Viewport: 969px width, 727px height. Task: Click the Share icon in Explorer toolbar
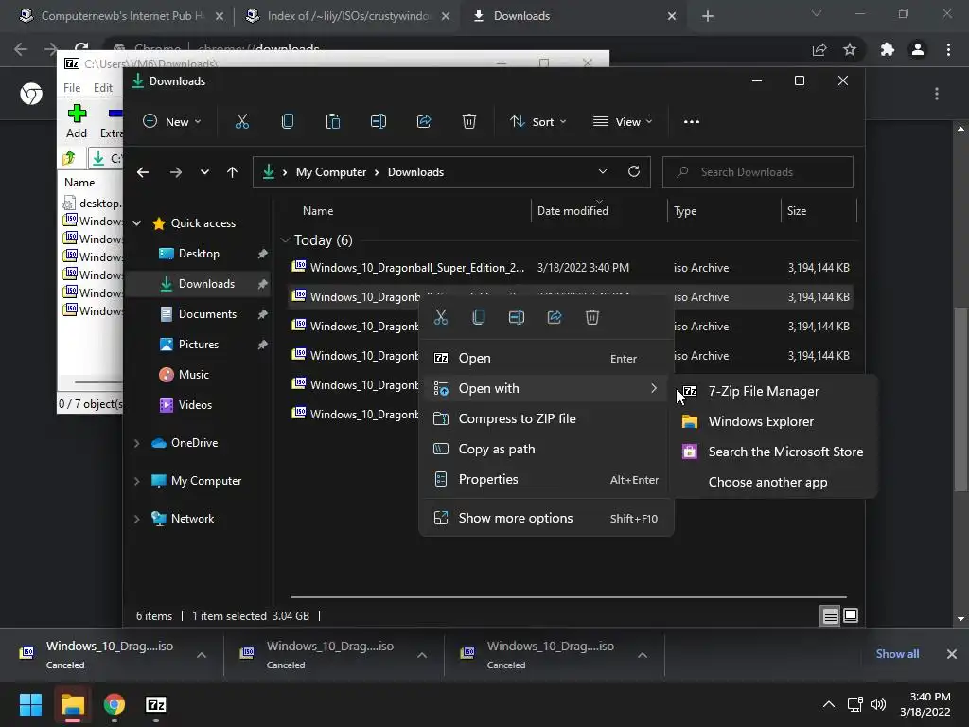tap(424, 122)
